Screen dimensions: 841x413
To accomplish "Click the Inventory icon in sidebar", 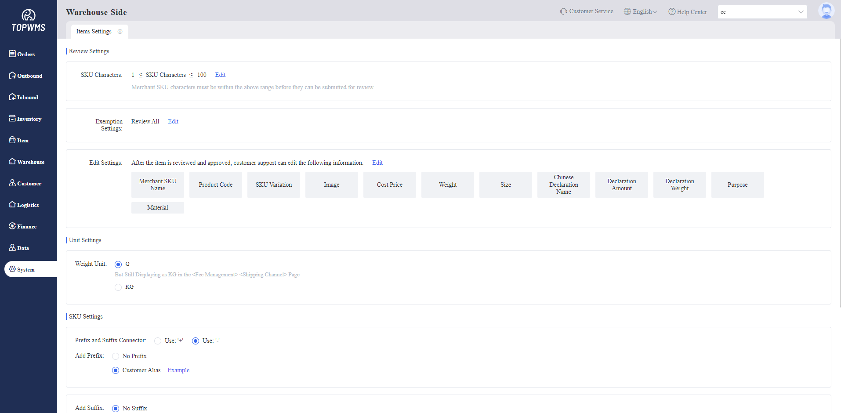I will [12, 118].
